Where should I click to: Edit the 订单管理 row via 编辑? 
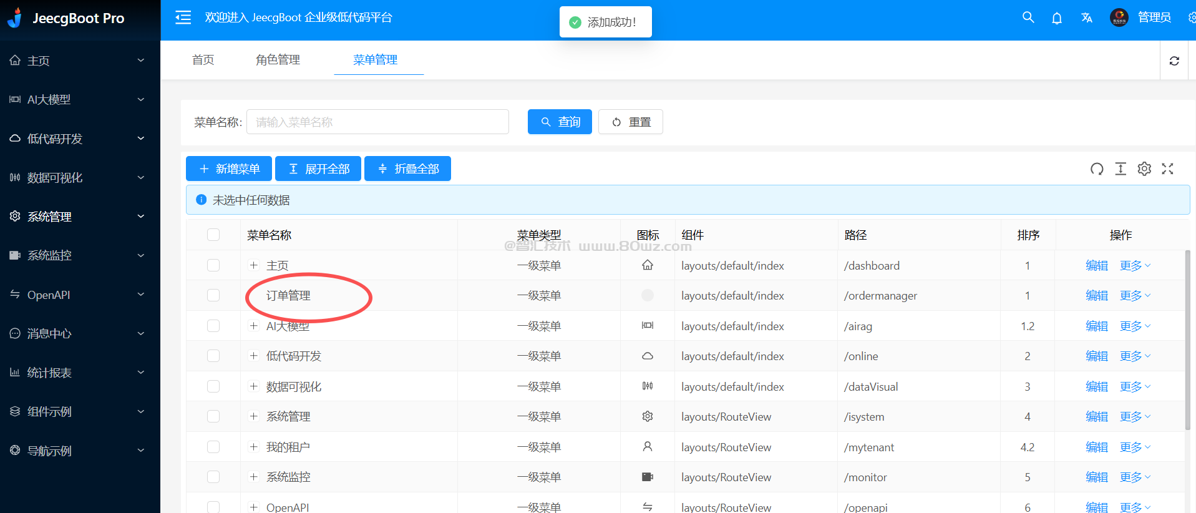click(1096, 295)
